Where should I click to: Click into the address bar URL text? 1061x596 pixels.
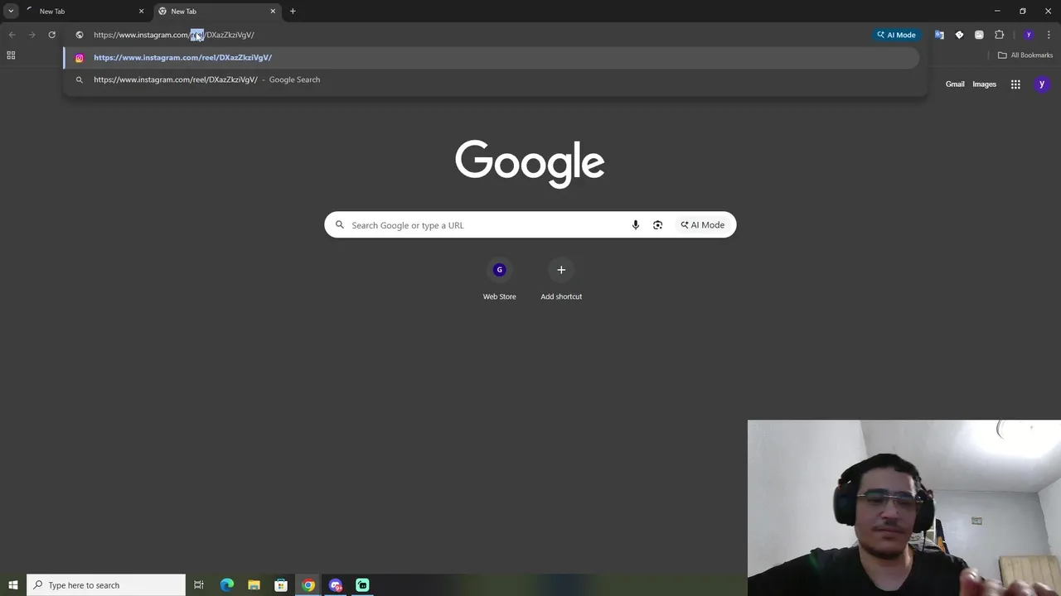coord(174,35)
